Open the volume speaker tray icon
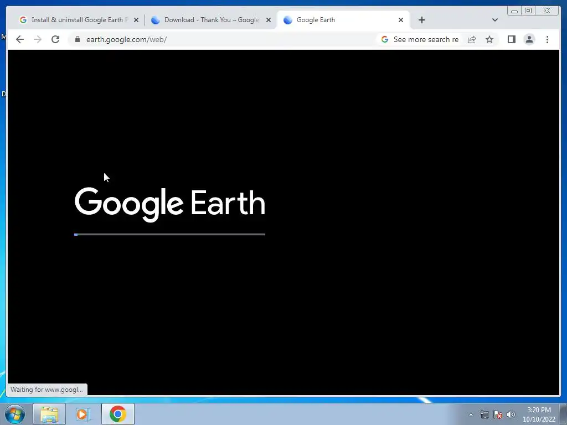This screenshot has height=425, width=567. click(511, 414)
